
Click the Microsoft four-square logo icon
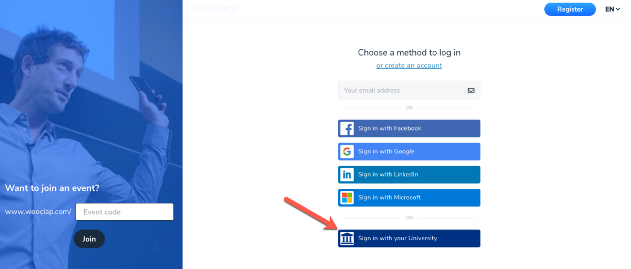coord(347,198)
